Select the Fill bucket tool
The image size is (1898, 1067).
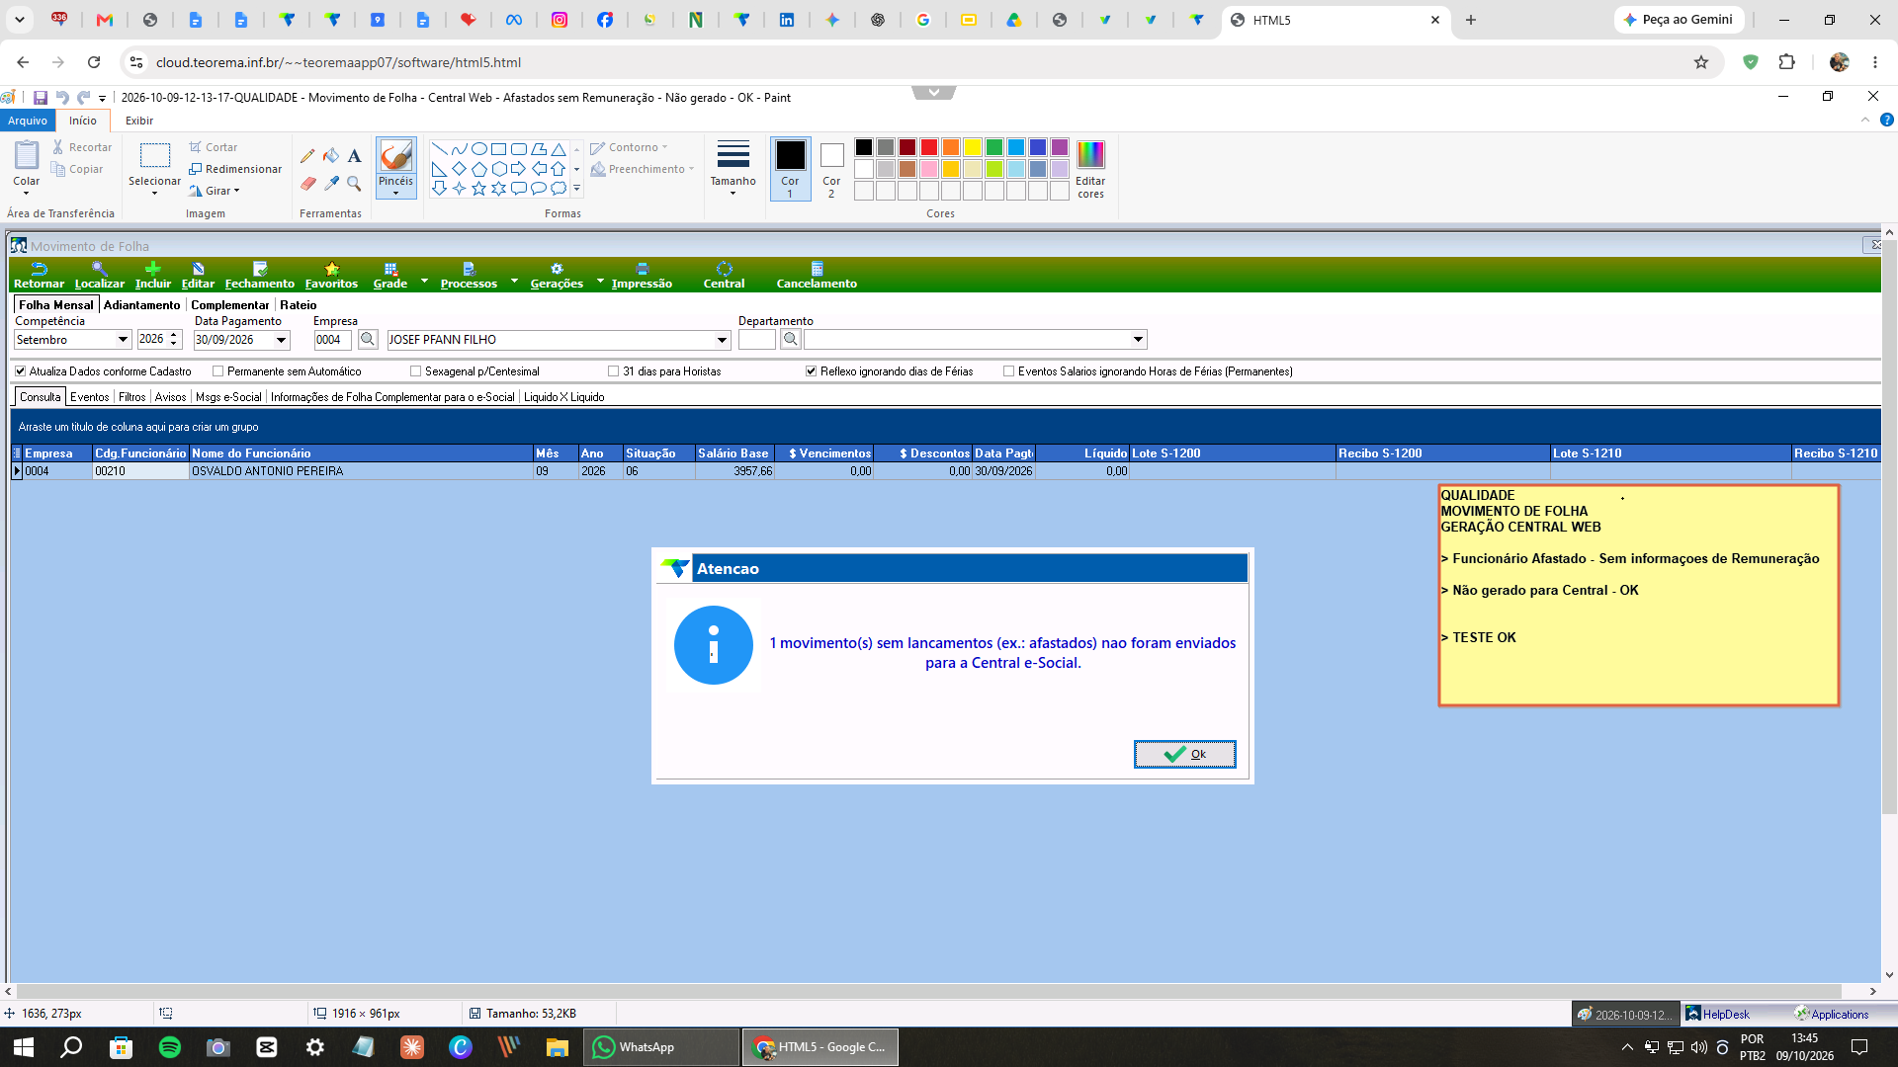pyautogui.click(x=331, y=156)
